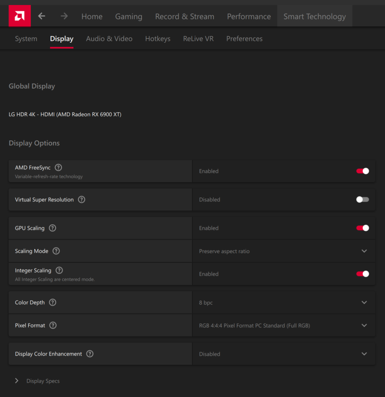Open Scaling Mode dropdown
This screenshot has height=397, width=385.
point(364,251)
